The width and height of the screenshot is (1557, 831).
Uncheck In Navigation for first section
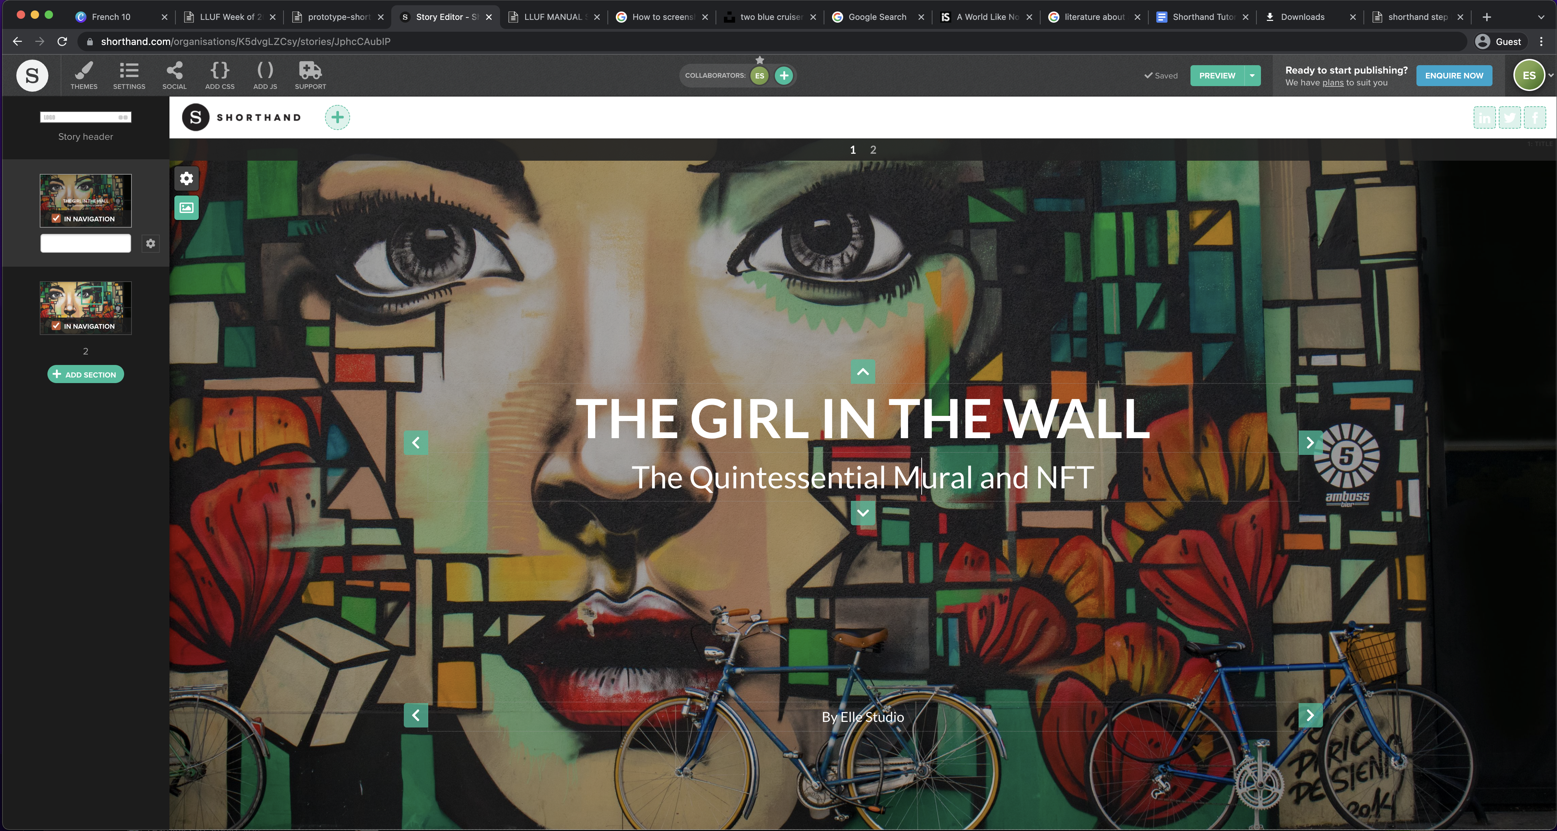click(x=56, y=219)
